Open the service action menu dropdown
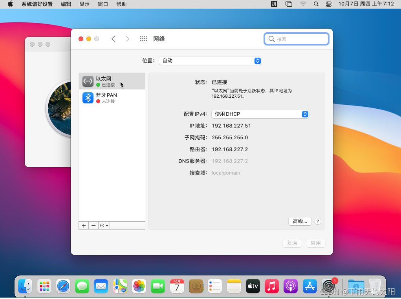This screenshot has height=299, width=401. click(104, 225)
